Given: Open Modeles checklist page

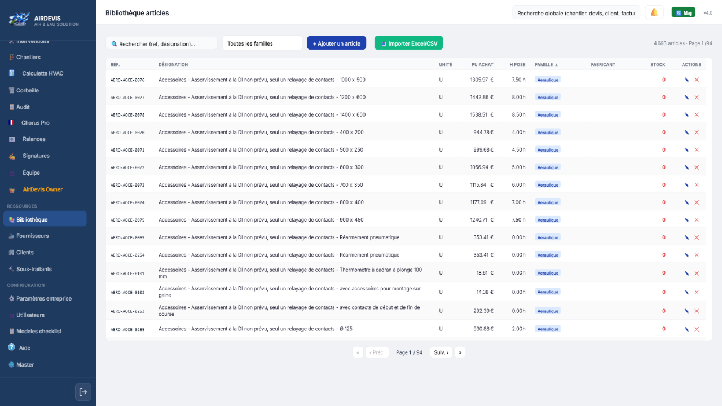Looking at the screenshot, I should 39,331.
